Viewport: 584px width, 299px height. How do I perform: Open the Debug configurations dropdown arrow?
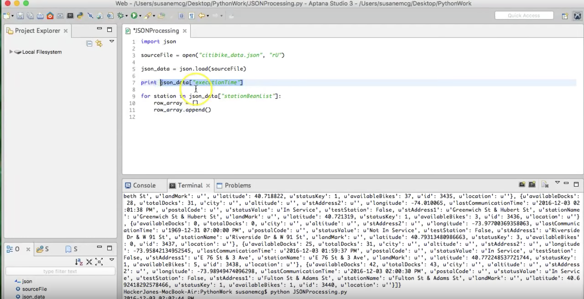(x=126, y=16)
